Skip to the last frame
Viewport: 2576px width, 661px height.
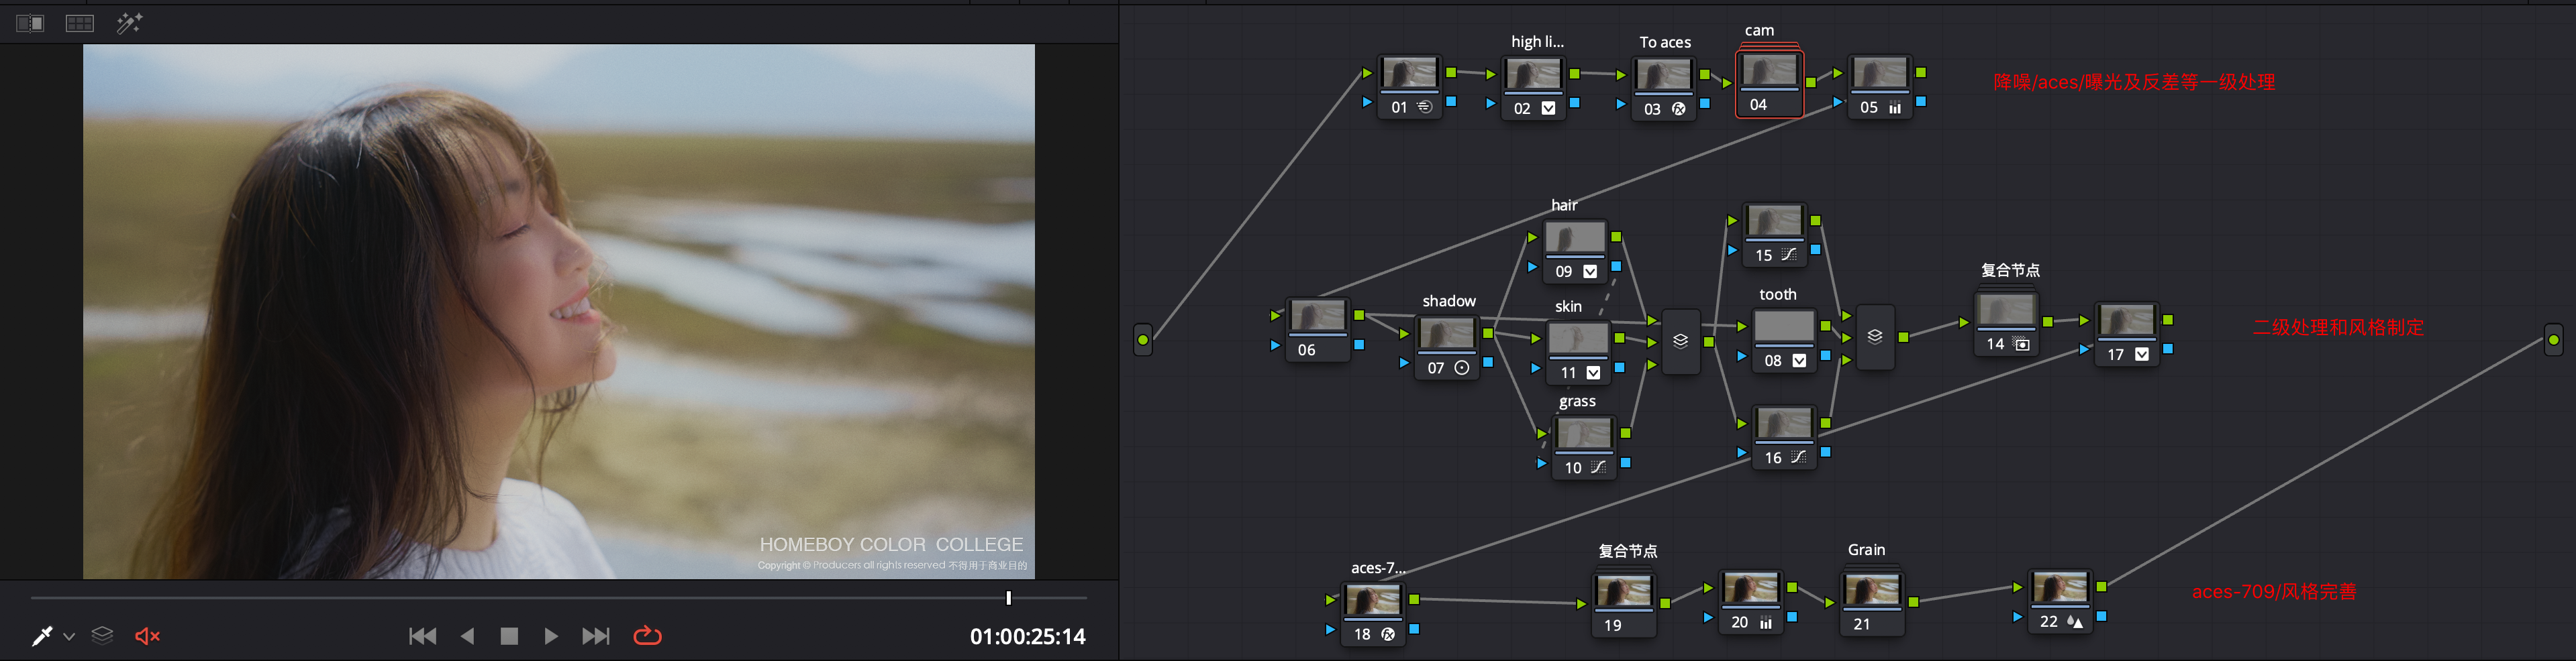[x=596, y=636]
